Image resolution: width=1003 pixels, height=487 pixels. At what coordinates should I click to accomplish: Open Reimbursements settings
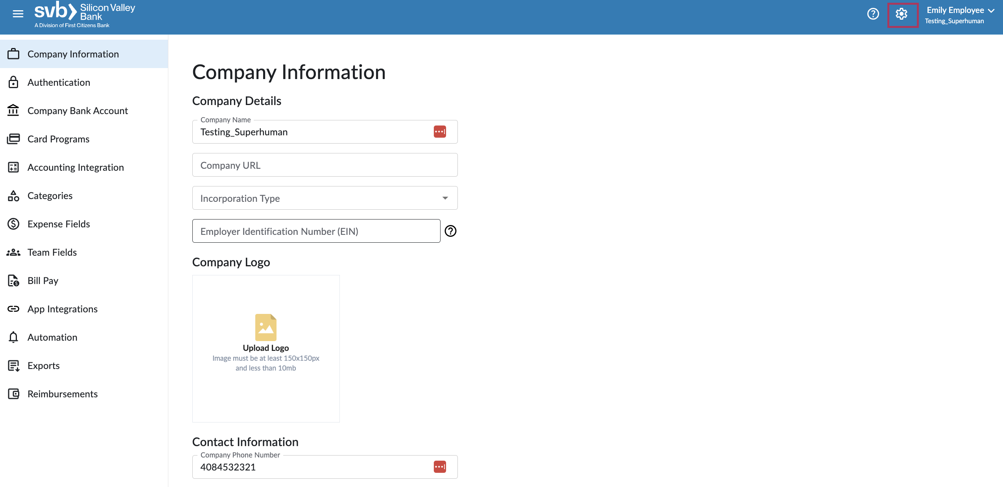point(84,394)
